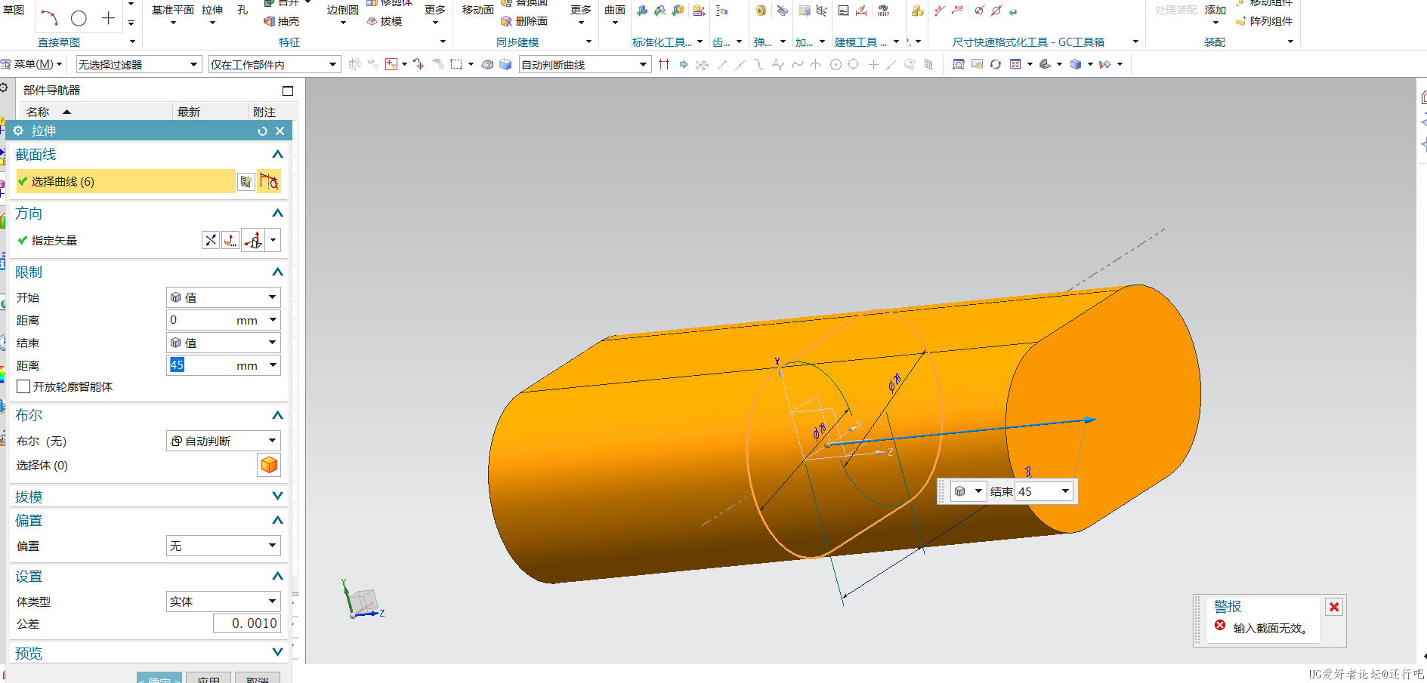This screenshot has width=1427, height=683.
Task: Open the 边倒圆 edge blend menu
Action: (343, 14)
